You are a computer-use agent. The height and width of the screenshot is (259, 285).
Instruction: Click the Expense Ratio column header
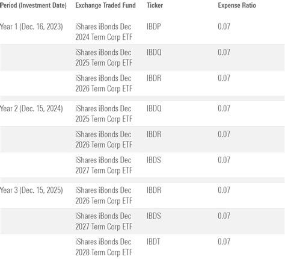click(x=237, y=5)
